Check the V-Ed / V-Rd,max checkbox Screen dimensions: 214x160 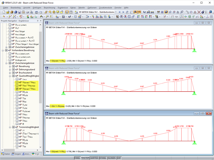pos(17,86)
